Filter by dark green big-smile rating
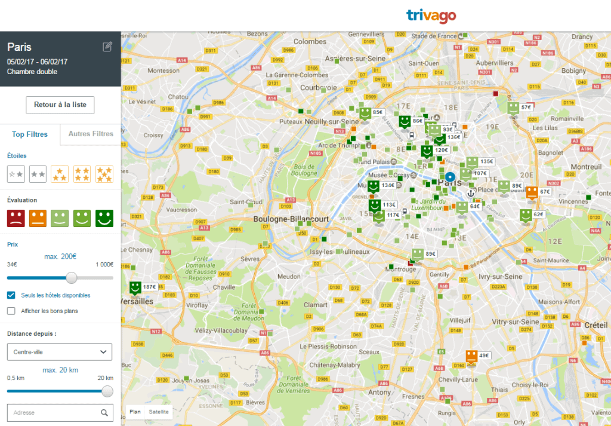The height and width of the screenshot is (426, 611). (104, 218)
